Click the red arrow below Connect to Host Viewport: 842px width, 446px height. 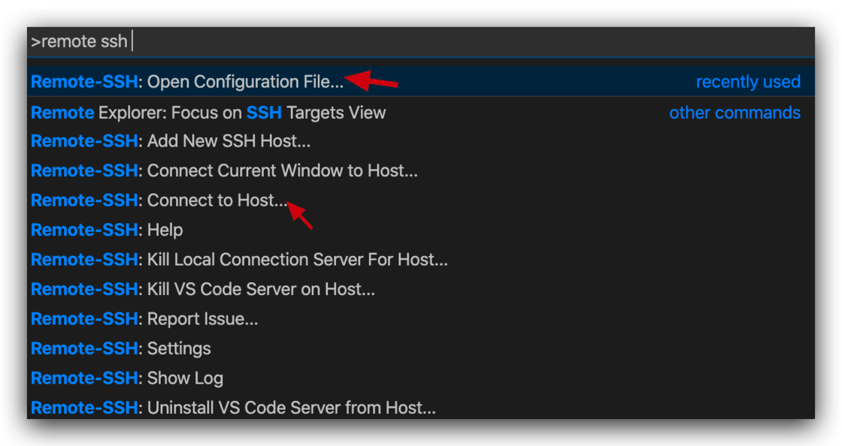pyautogui.click(x=301, y=215)
